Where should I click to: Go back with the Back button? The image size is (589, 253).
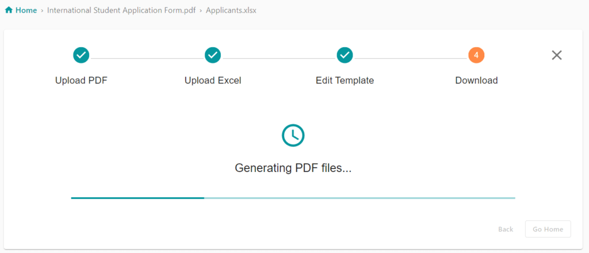pyautogui.click(x=506, y=229)
